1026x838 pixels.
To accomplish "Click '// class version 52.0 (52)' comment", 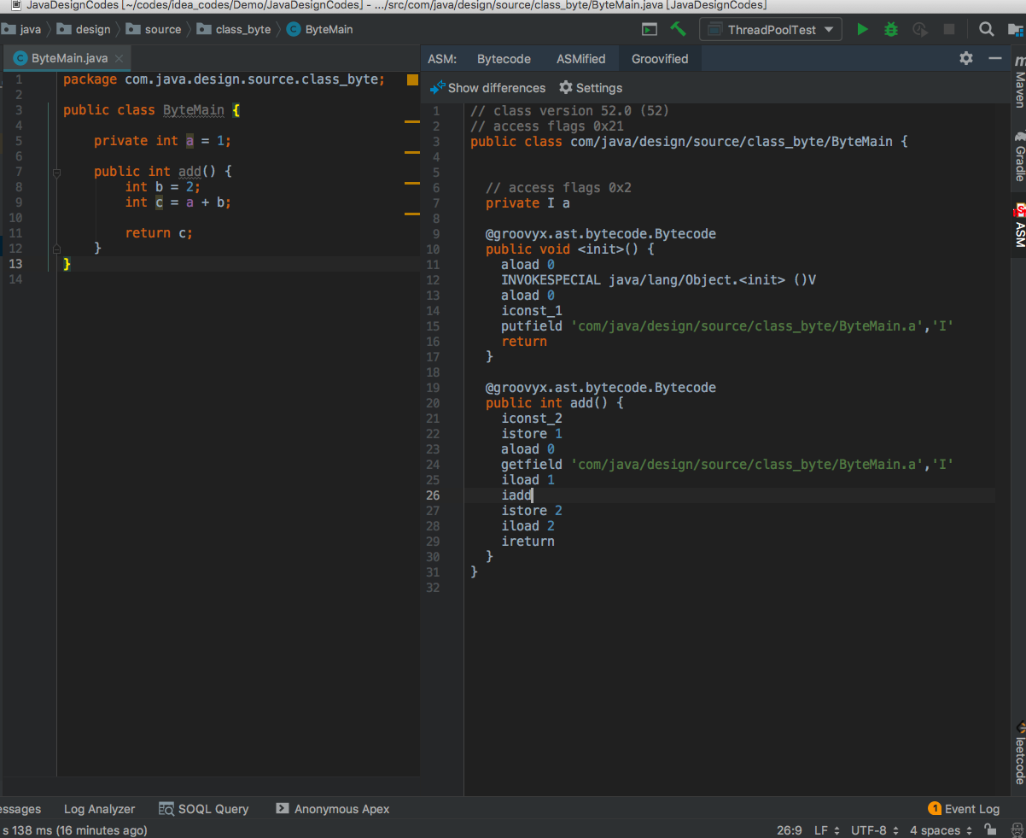I will (x=569, y=111).
